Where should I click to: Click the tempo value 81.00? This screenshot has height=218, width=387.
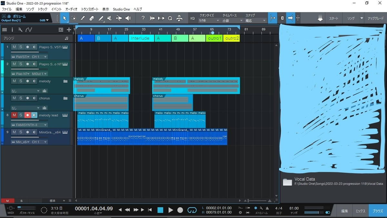[294, 208]
